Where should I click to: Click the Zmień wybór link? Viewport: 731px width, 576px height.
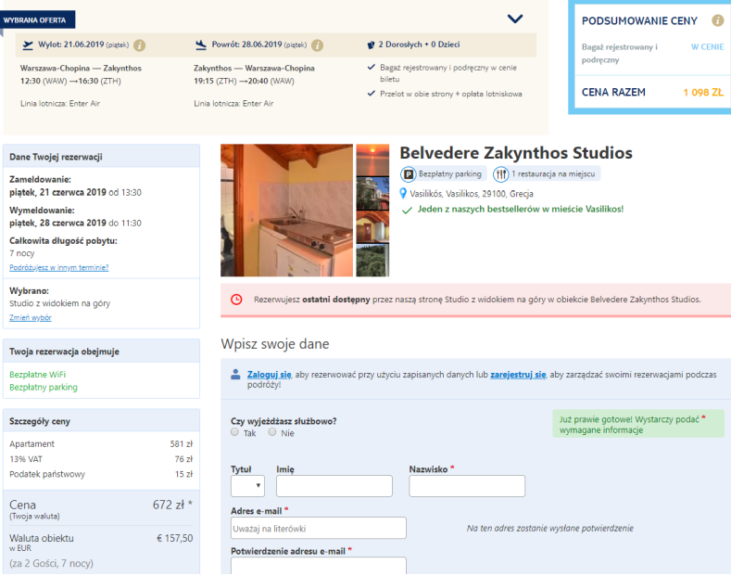click(31, 317)
